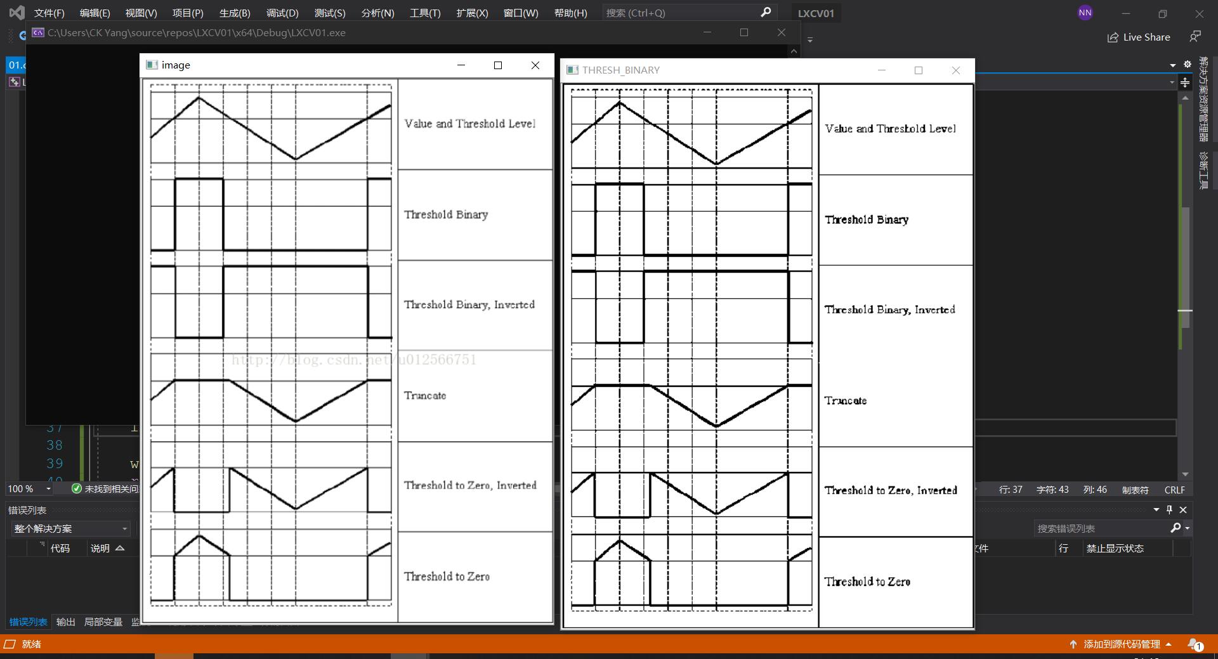Screen dimensions: 1218x659
Task: Expand the editor member navigation dropdown
Action: point(1172,82)
